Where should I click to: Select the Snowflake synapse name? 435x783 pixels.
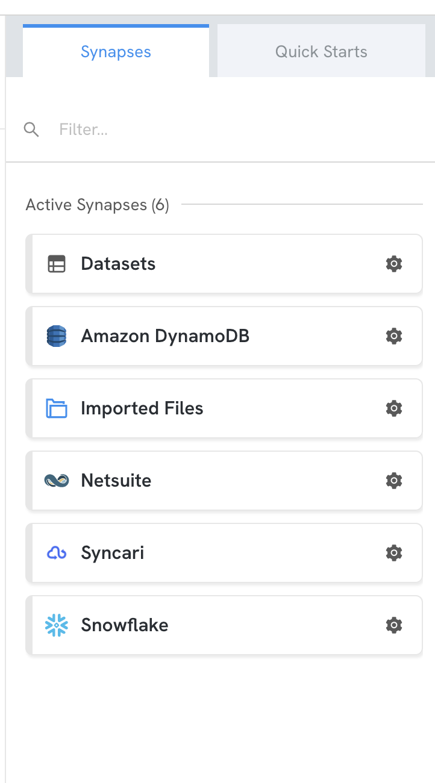pos(125,625)
